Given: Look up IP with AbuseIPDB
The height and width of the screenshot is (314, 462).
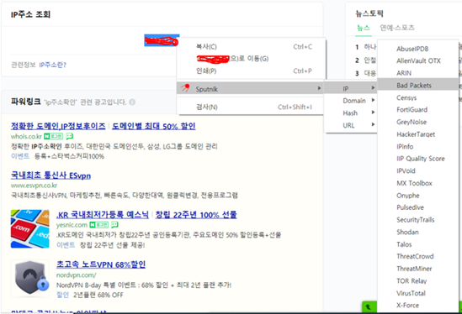Looking at the screenshot, I should click(417, 49).
